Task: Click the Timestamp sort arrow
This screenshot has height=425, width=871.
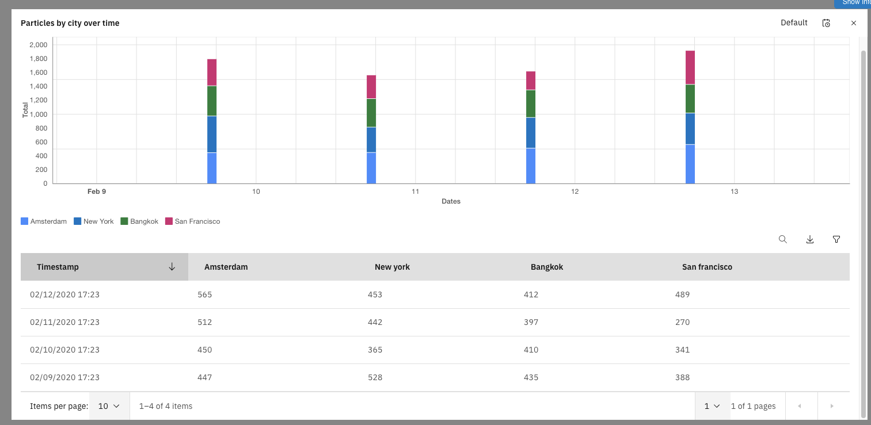Action: [x=171, y=267]
